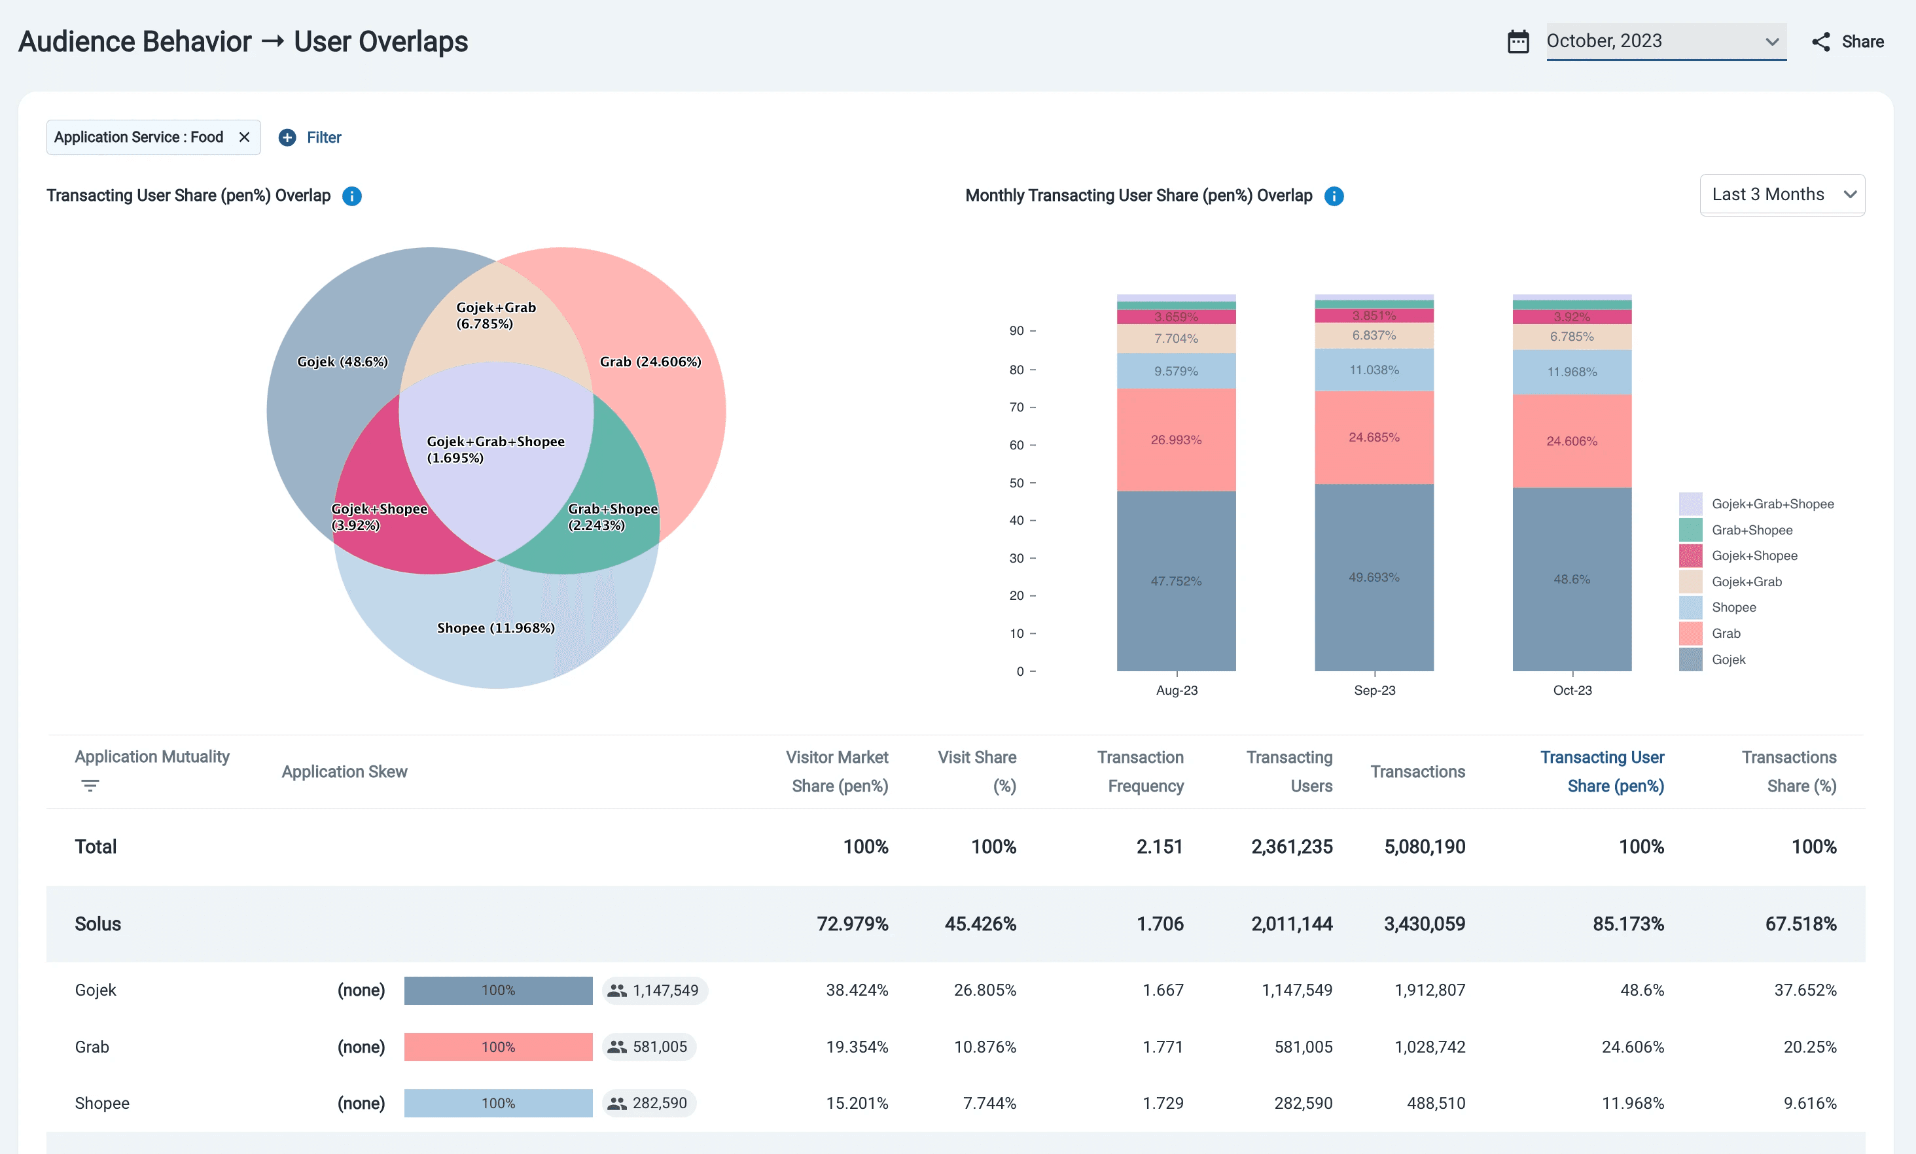
Task: Click the Gojek 100% skew bar
Action: tap(498, 990)
